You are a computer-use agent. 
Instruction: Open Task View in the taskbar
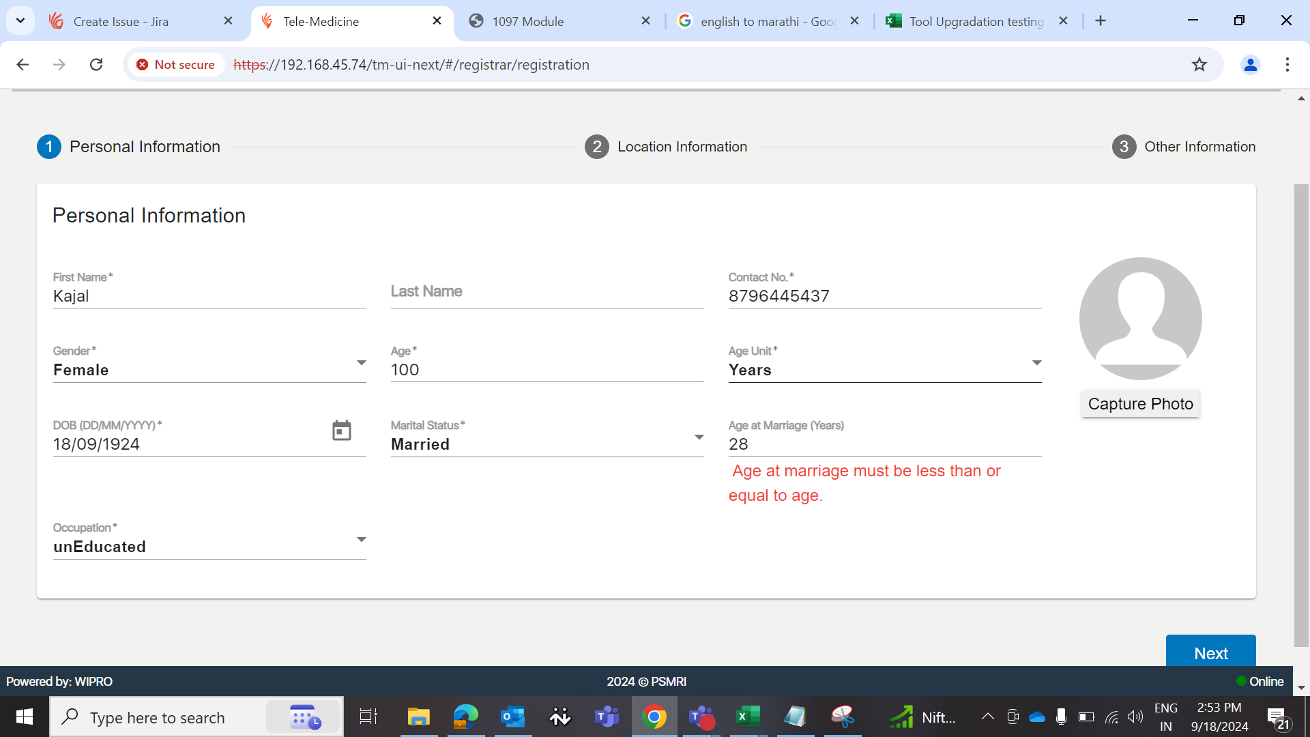pos(368,717)
